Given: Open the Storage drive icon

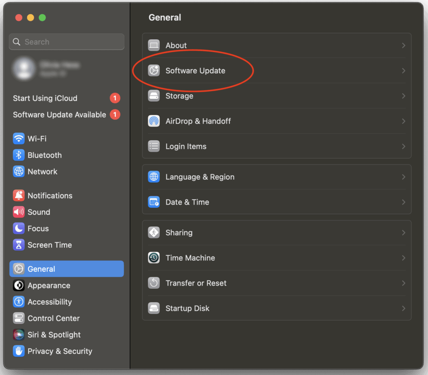Looking at the screenshot, I should (x=154, y=96).
